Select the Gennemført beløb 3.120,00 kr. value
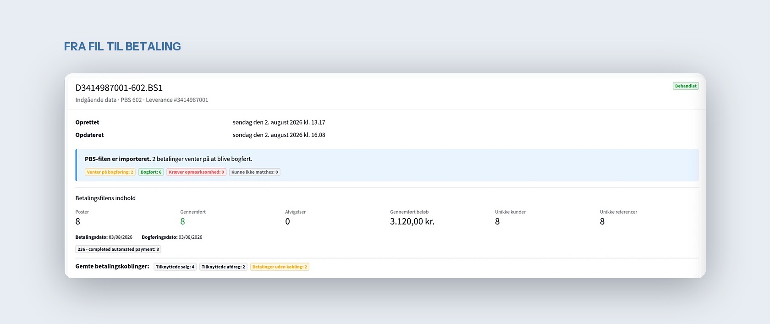770x324 pixels. pyautogui.click(x=412, y=222)
